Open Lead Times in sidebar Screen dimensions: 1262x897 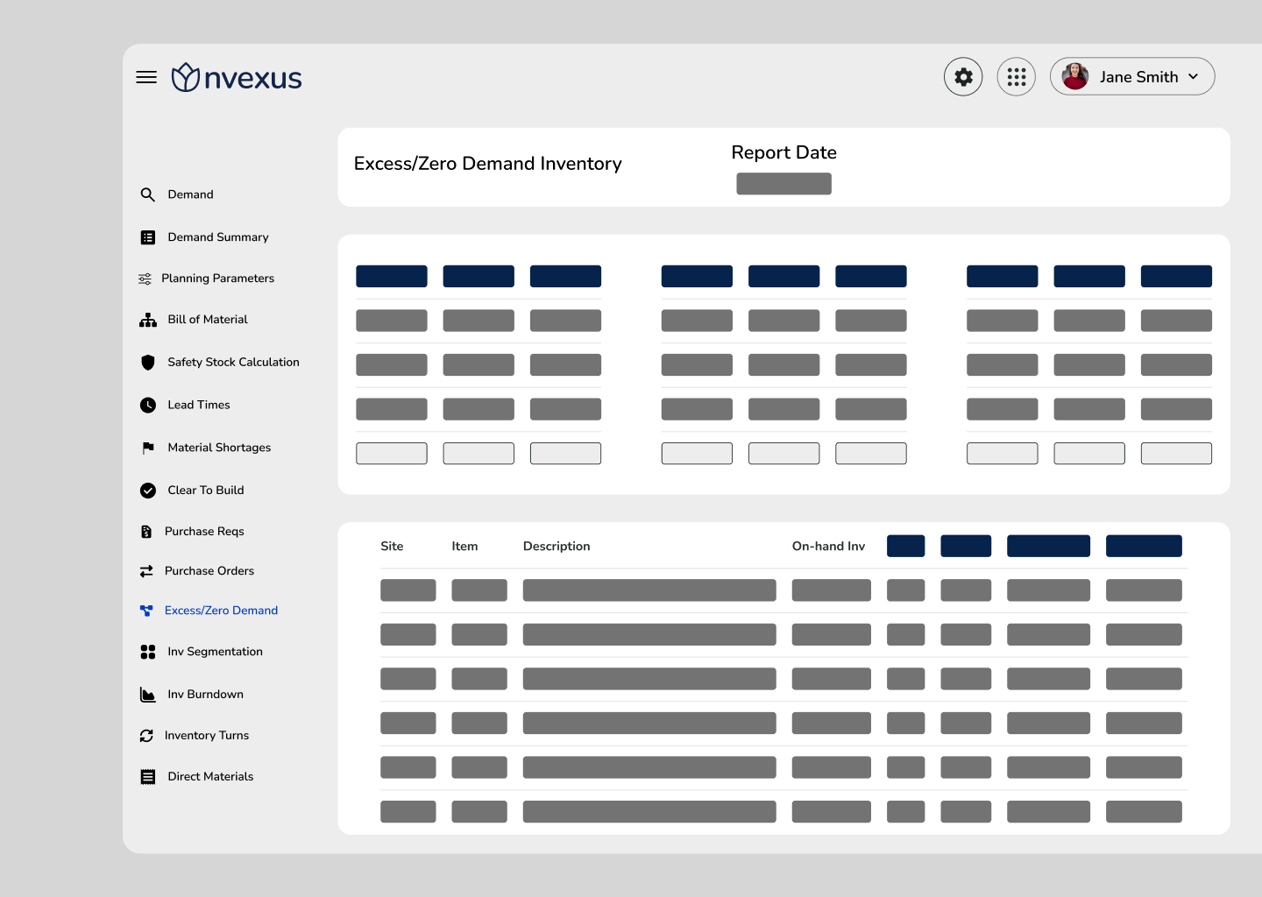coord(199,405)
